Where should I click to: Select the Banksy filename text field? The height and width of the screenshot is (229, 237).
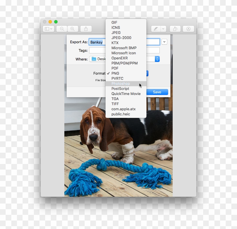97,42
